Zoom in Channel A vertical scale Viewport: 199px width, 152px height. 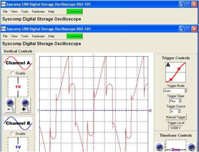[25, 105]
